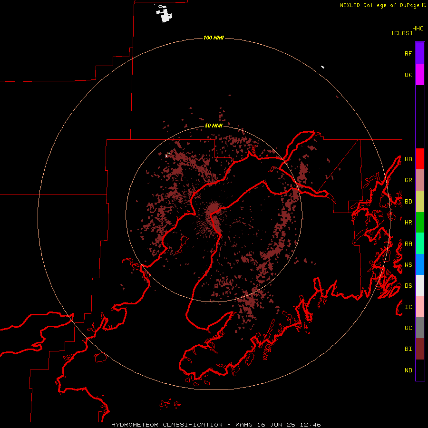Select the GC gray legend swatch

click(420, 328)
